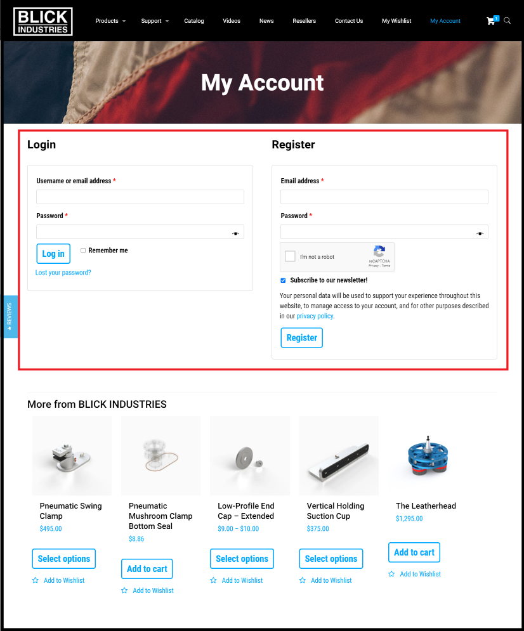This screenshot has width=524, height=631.
Task: Click the BLICK INDUSTRIES logo
Action: pyautogui.click(x=43, y=22)
